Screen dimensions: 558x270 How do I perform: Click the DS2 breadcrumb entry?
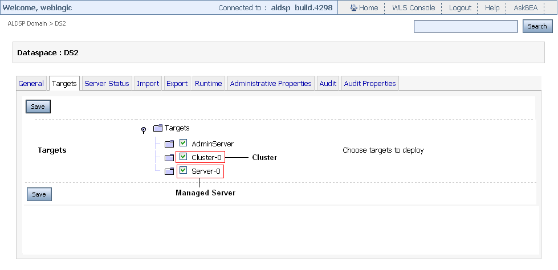[60, 23]
